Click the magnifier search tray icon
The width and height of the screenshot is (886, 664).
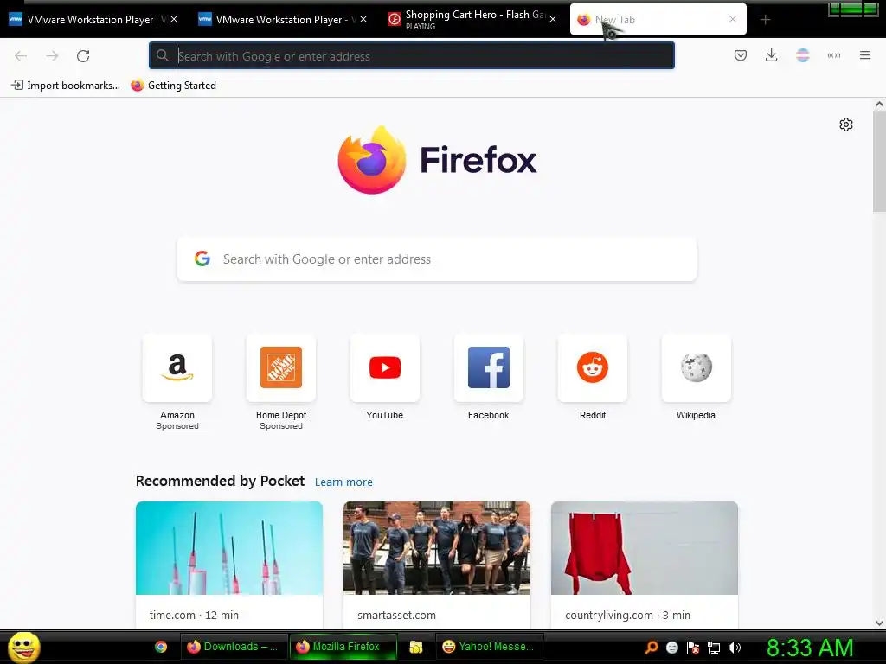pos(652,648)
